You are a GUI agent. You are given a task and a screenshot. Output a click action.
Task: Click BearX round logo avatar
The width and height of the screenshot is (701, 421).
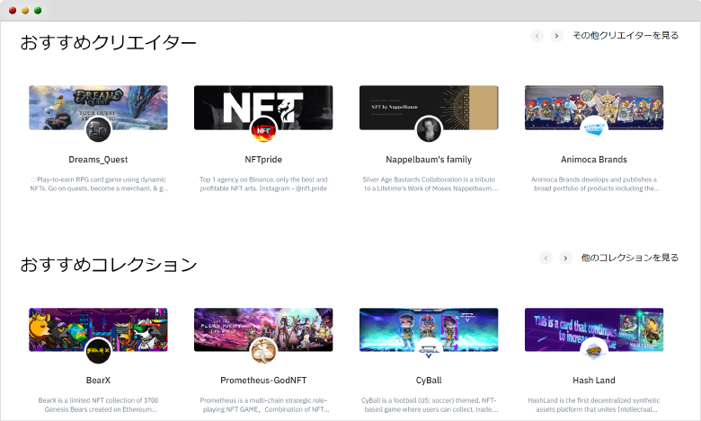click(x=98, y=351)
